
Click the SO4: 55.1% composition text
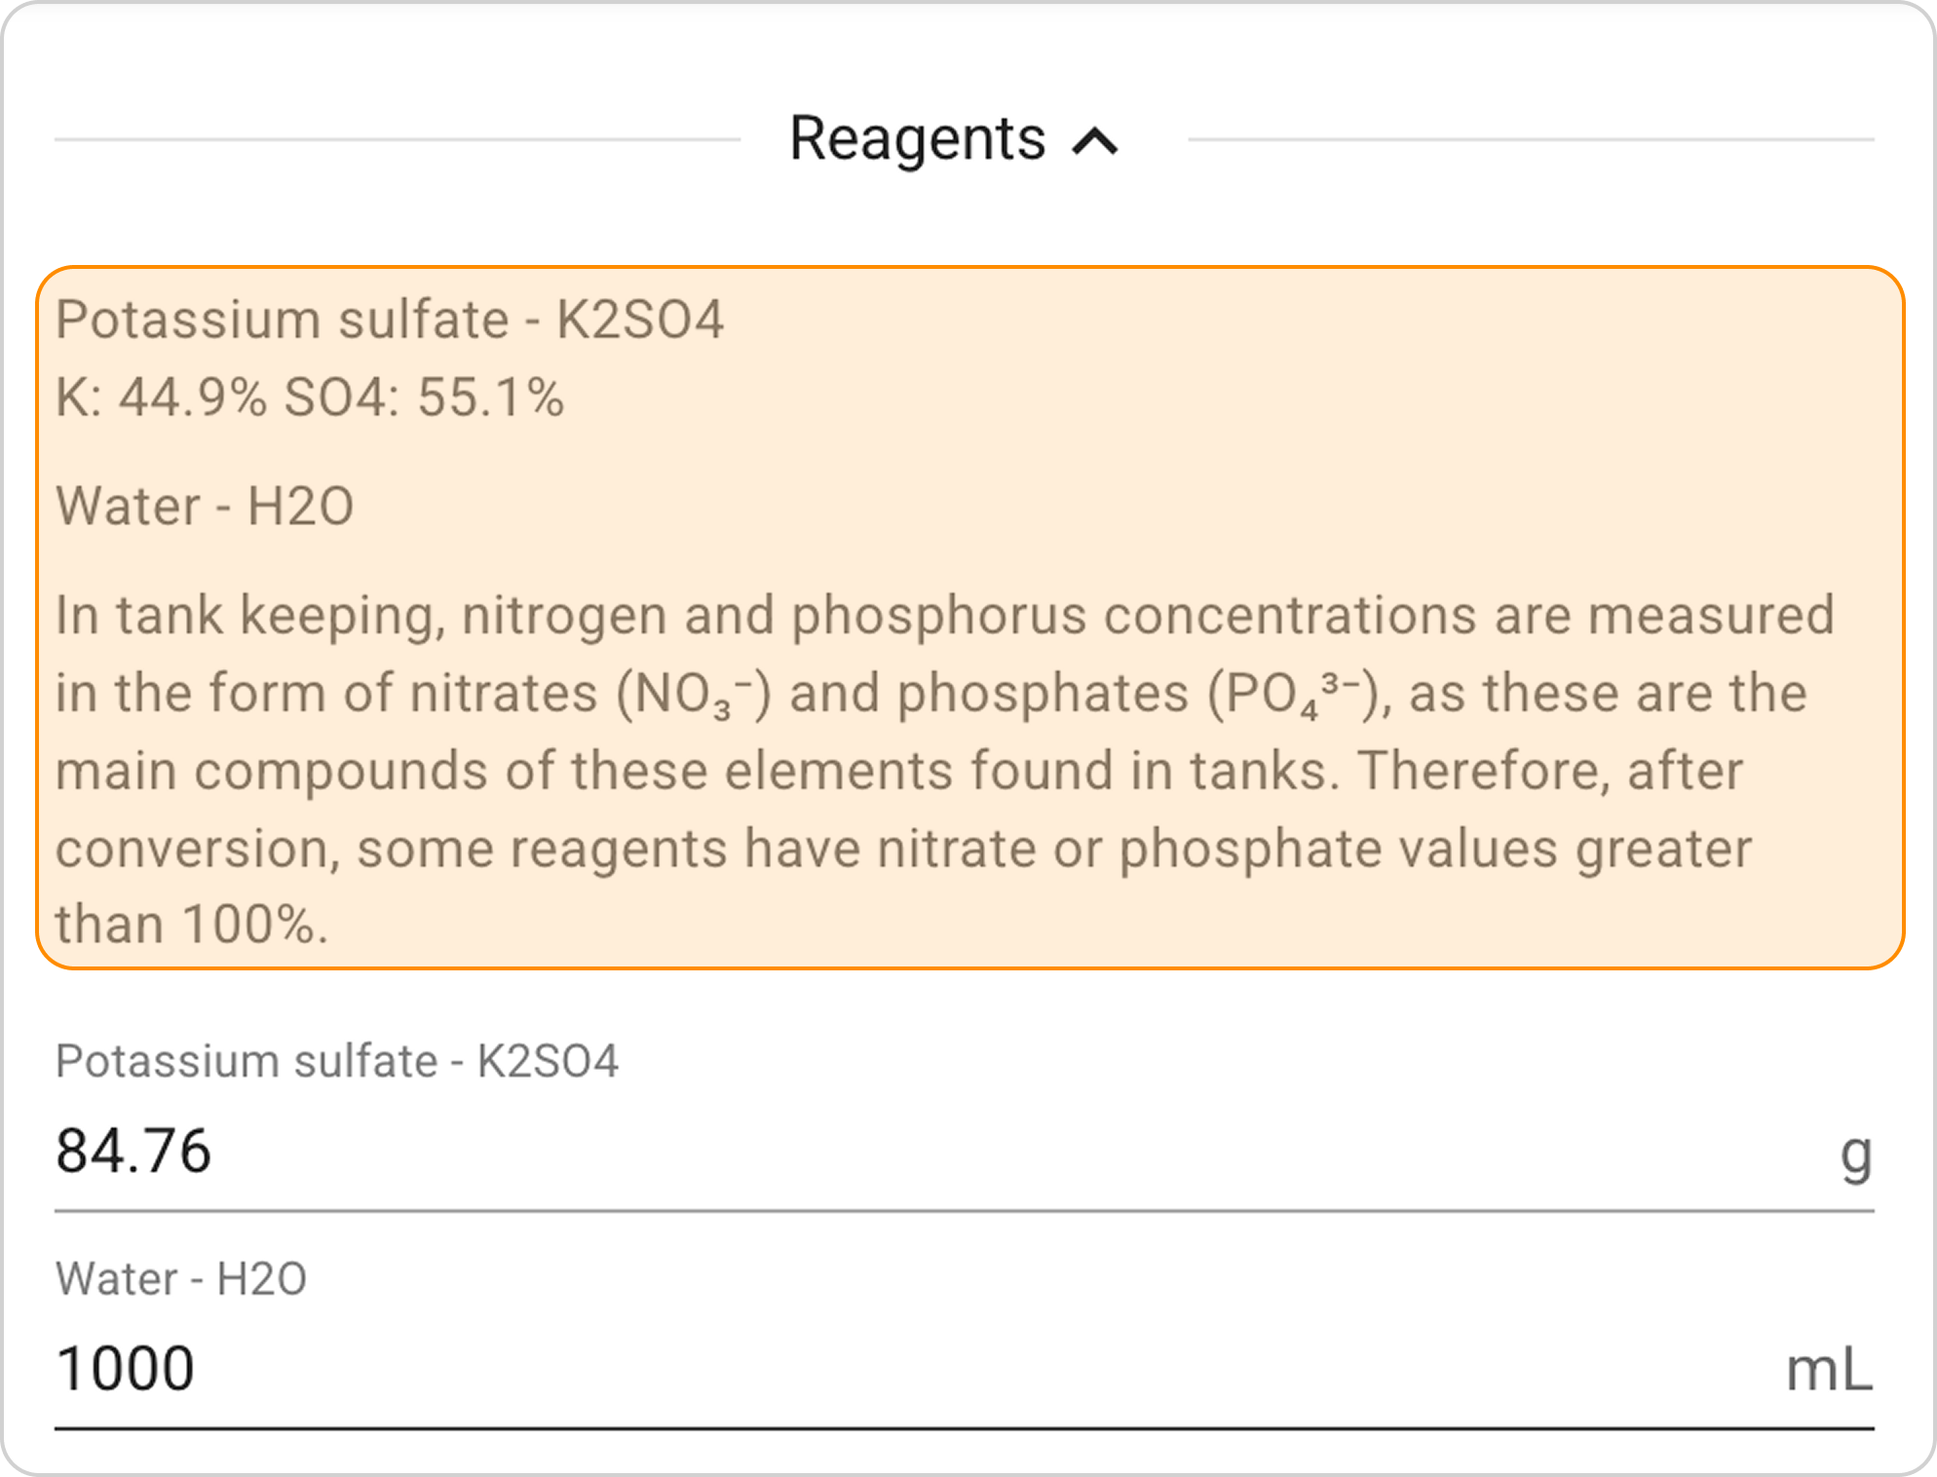tap(423, 398)
